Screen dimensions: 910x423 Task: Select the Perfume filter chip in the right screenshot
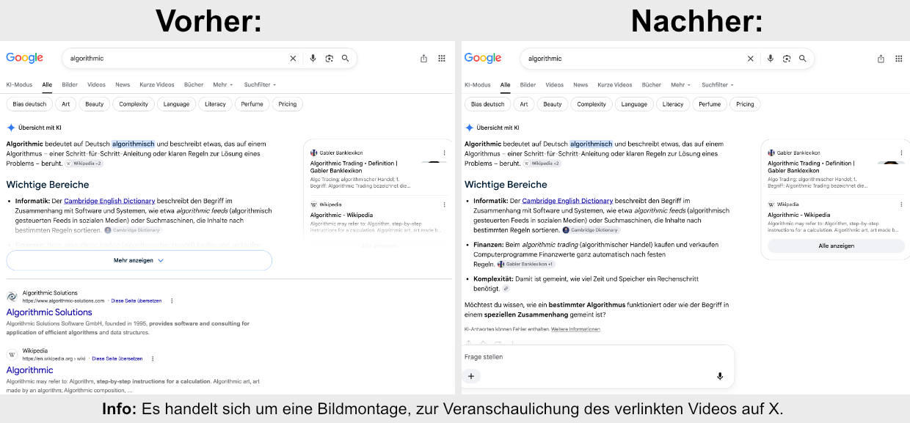pos(710,104)
